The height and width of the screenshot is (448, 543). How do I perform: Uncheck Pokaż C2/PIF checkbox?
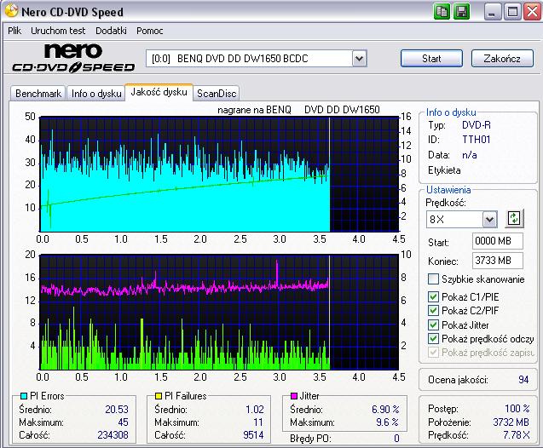click(x=433, y=310)
